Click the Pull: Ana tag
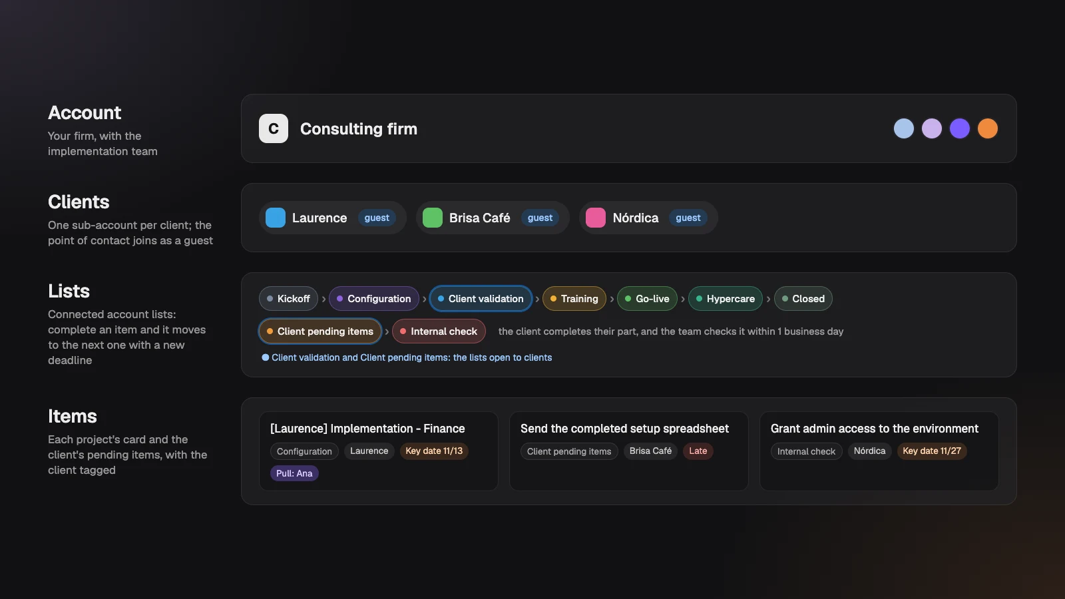 pyautogui.click(x=294, y=473)
